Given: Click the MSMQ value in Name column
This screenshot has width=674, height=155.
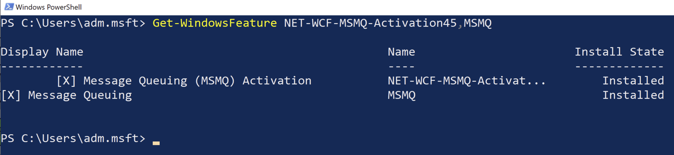Looking at the screenshot, I should click(402, 95).
